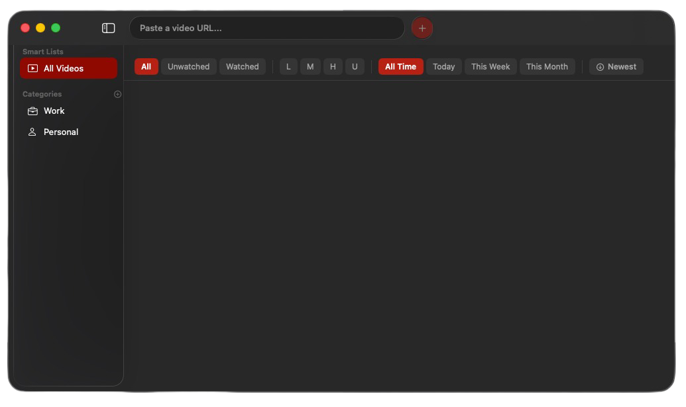Select L priority filter
Viewport: 686px width, 407px height.
coord(288,67)
